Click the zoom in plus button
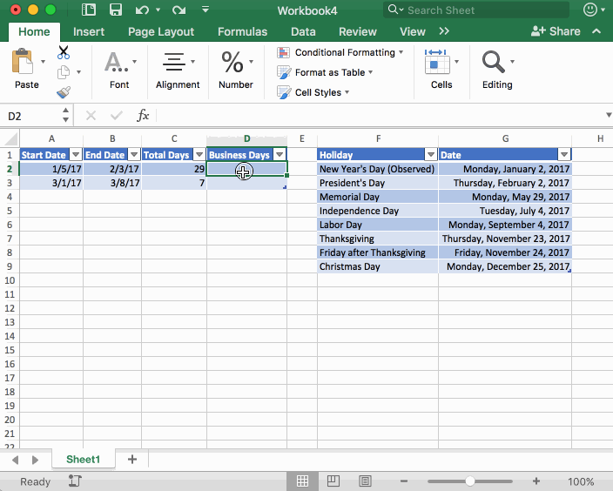This screenshot has height=491, width=613. (536, 481)
